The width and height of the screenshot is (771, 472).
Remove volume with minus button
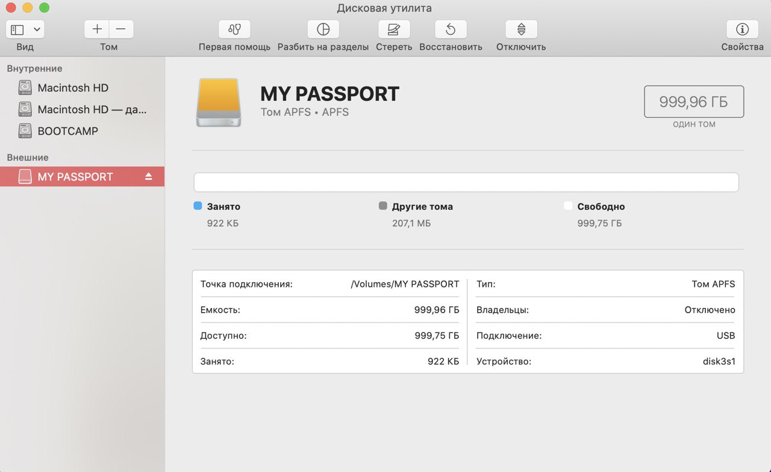[x=121, y=29]
